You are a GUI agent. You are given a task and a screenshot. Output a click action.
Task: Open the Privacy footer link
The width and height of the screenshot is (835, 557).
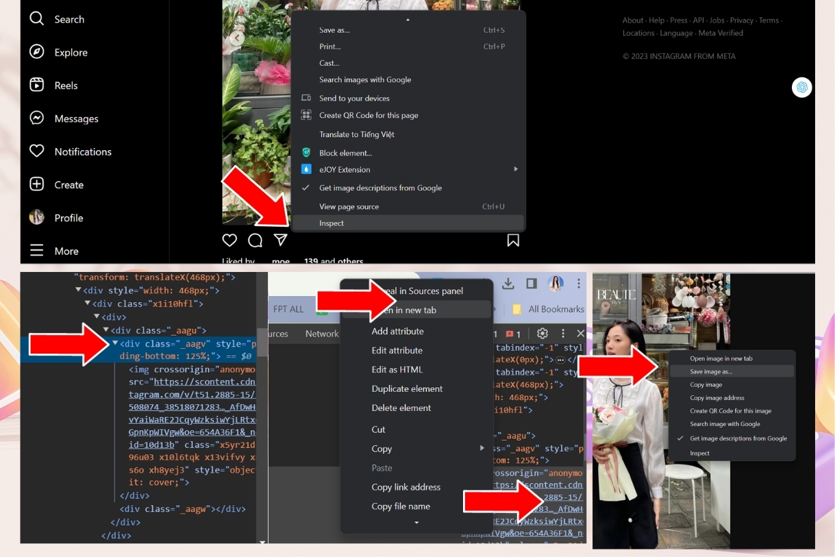pyautogui.click(x=741, y=21)
